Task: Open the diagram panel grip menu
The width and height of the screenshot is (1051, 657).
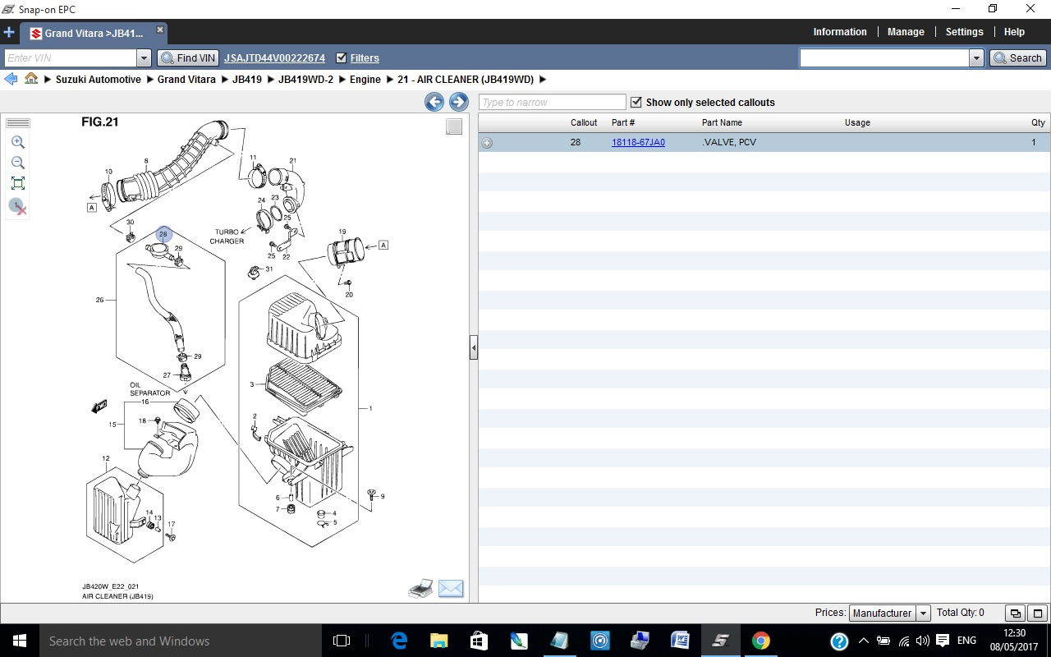Action: point(17,122)
